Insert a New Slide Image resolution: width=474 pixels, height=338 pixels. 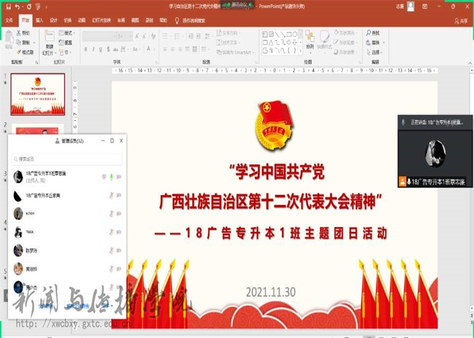click(49, 43)
